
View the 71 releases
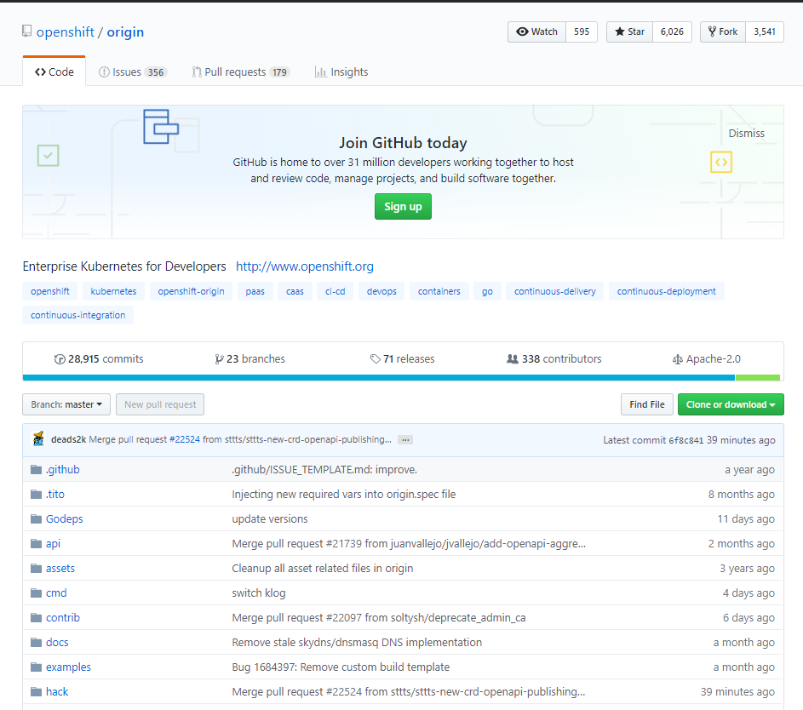pos(403,359)
